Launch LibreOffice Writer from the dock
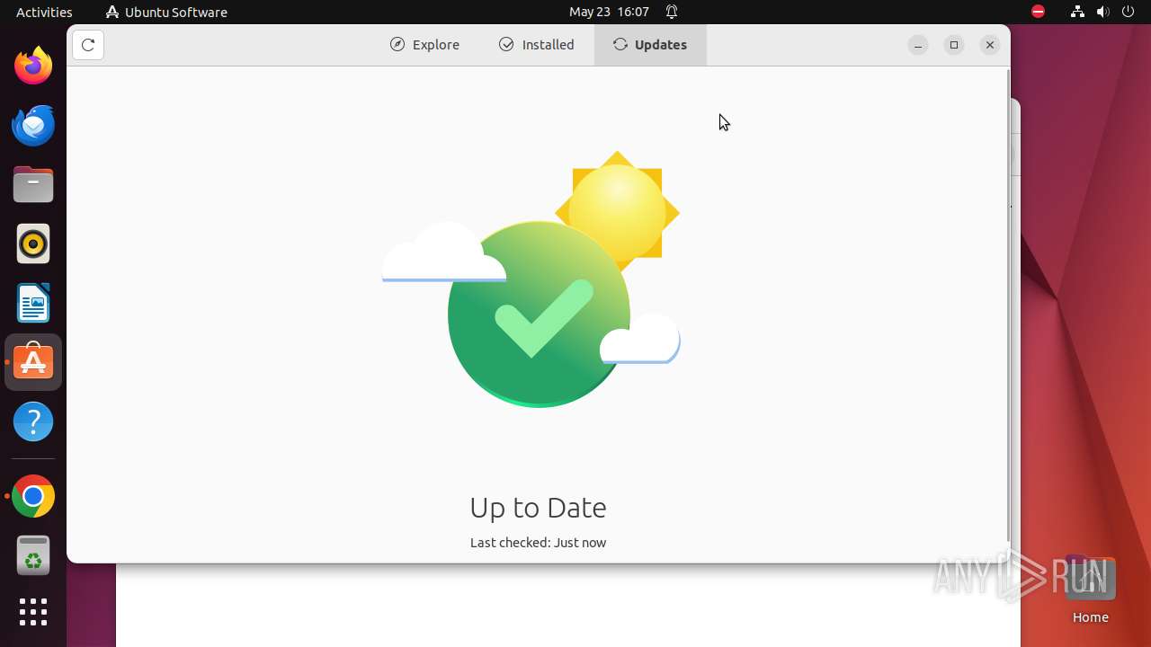The image size is (1151, 647). 33,303
